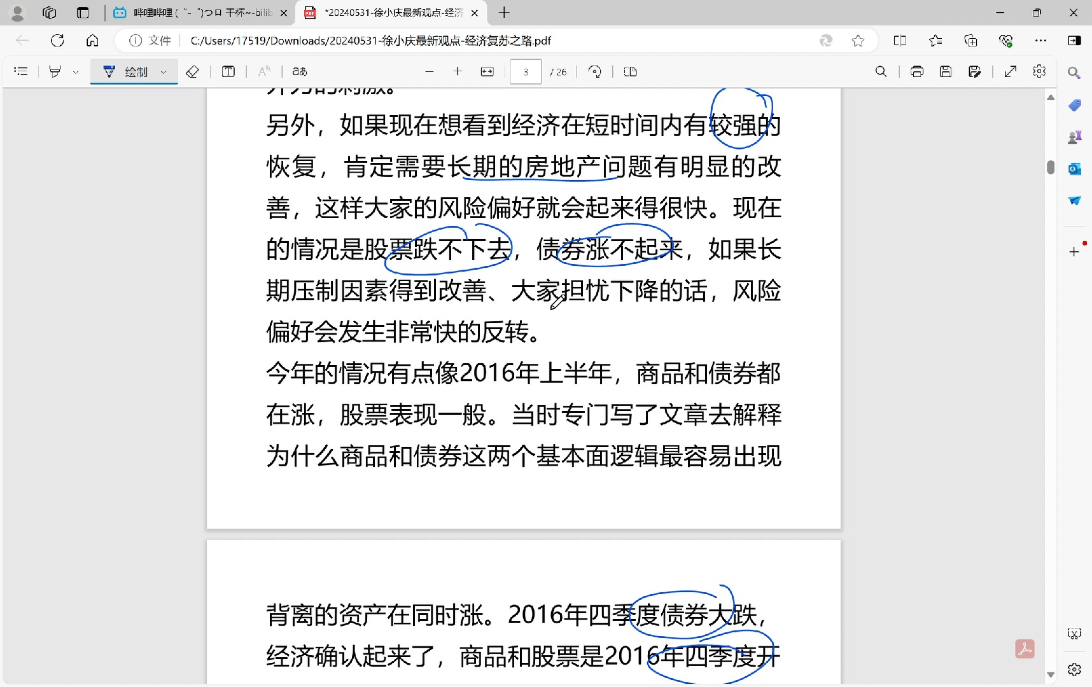This screenshot has width=1092, height=687.
Task: Open the table of contents panel
Action: [21, 71]
